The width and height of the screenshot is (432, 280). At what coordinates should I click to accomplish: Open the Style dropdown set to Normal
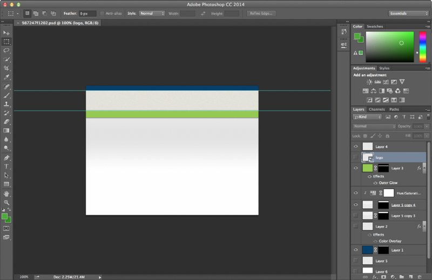coord(152,13)
